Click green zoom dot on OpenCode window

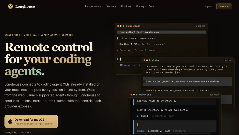point(137,95)
